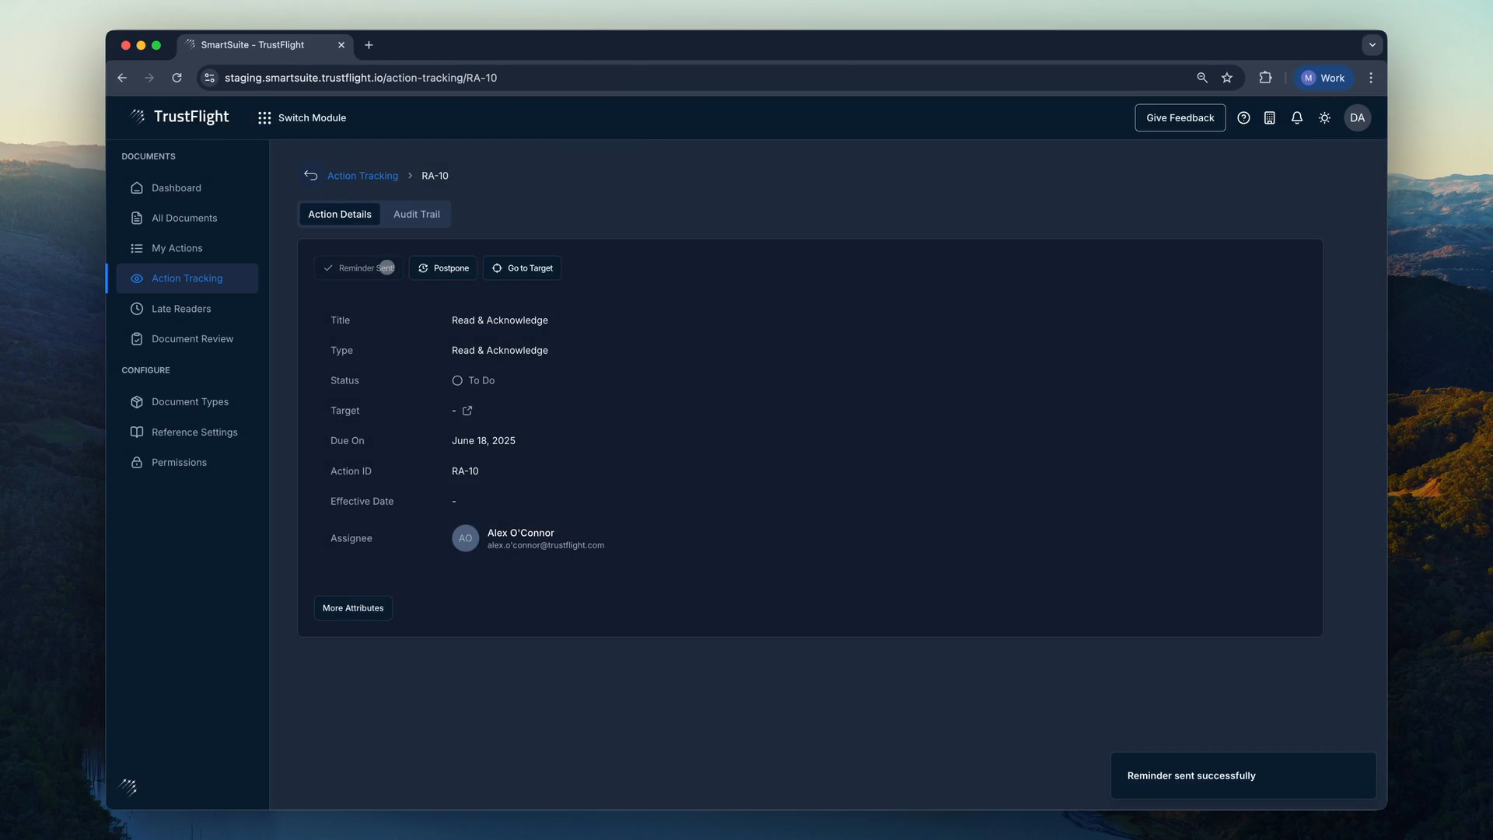Click the help question mark icon
Screen dimensions: 1493x840
point(1243,118)
